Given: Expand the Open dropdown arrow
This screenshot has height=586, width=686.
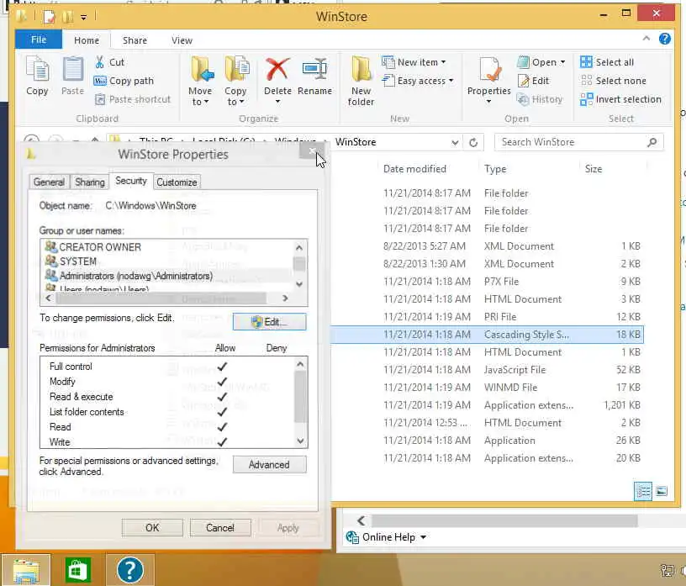Looking at the screenshot, I should 562,62.
